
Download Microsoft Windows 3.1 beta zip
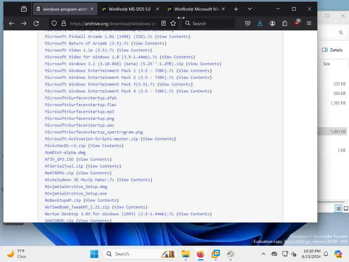coord(114,64)
